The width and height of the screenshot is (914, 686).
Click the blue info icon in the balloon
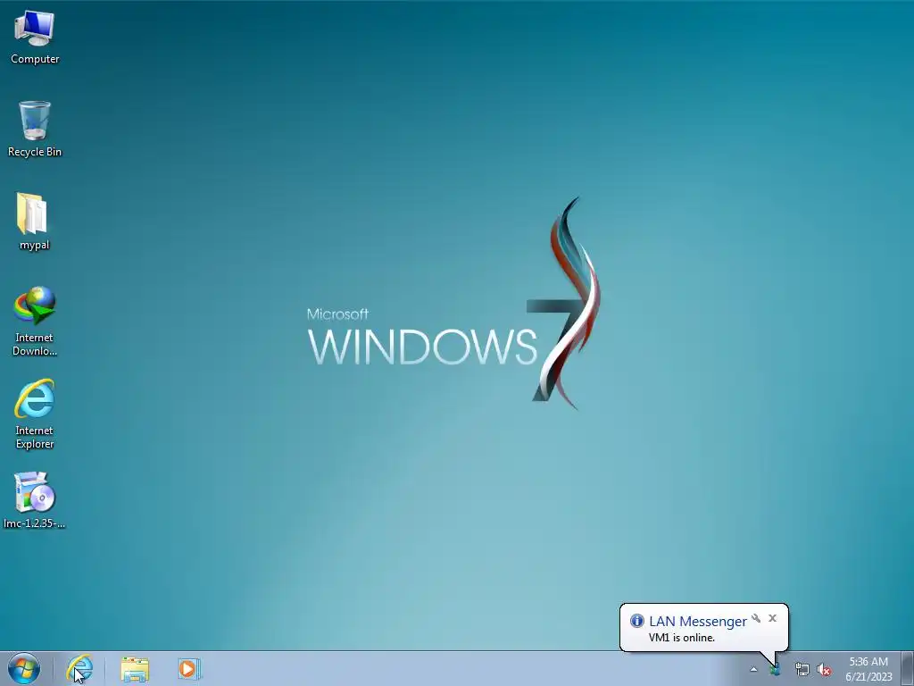pyautogui.click(x=636, y=621)
